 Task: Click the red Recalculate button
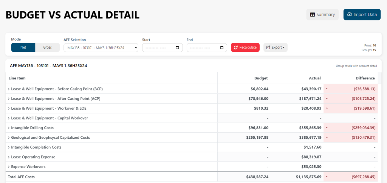pyautogui.click(x=245, y=47)
